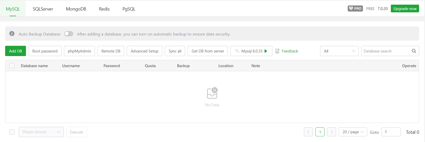Go to previous page arrow

[308, 132]
